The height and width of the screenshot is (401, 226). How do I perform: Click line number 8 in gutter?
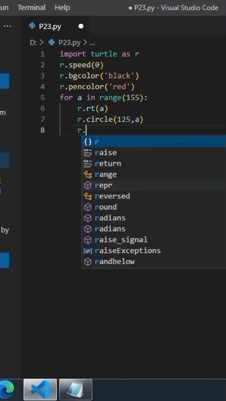tap(42, 130)
